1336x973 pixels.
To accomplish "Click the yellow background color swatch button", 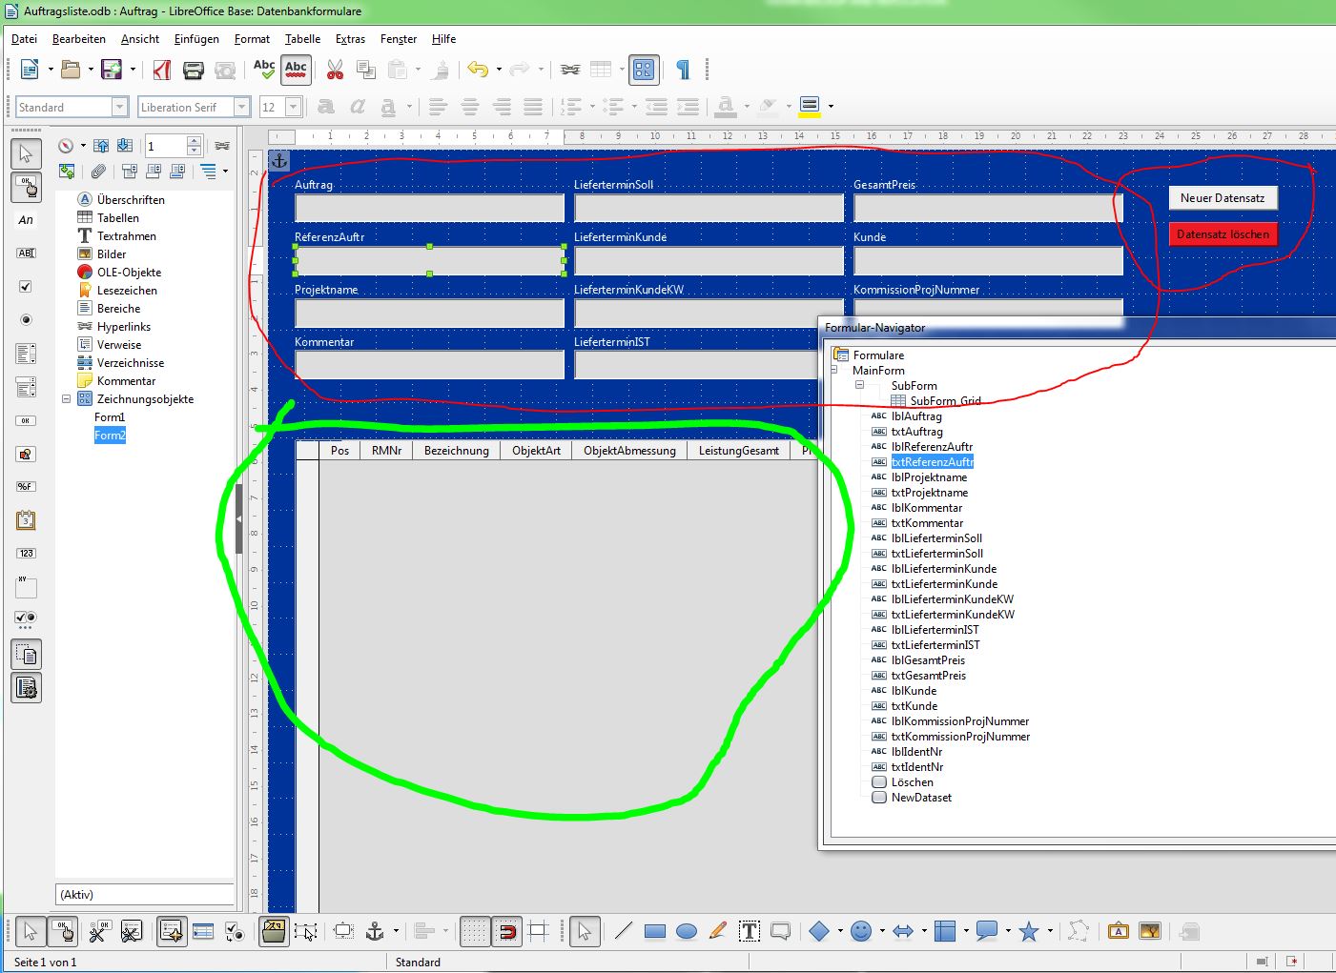I will [809, 106].
